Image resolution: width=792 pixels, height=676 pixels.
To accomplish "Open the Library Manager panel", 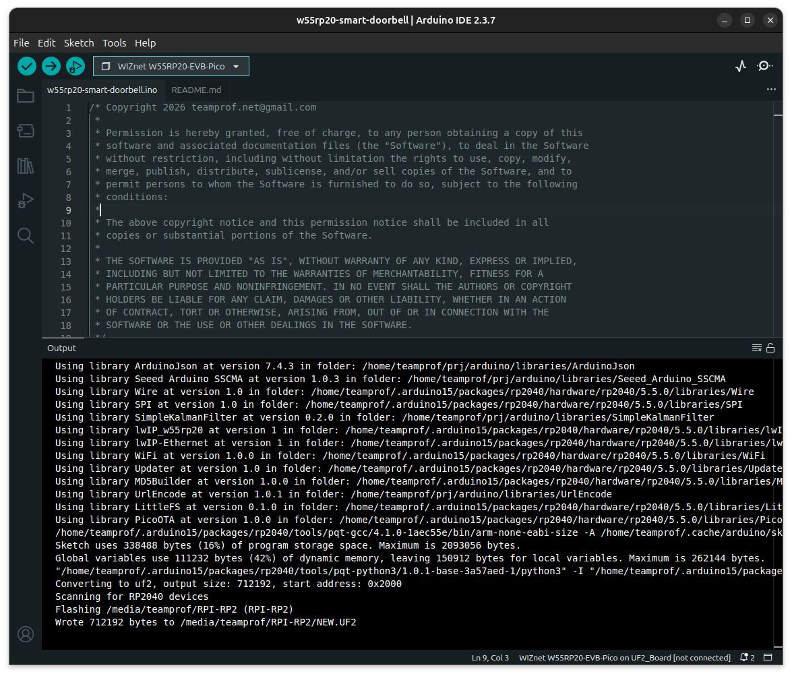I will [x=25, y=166].
